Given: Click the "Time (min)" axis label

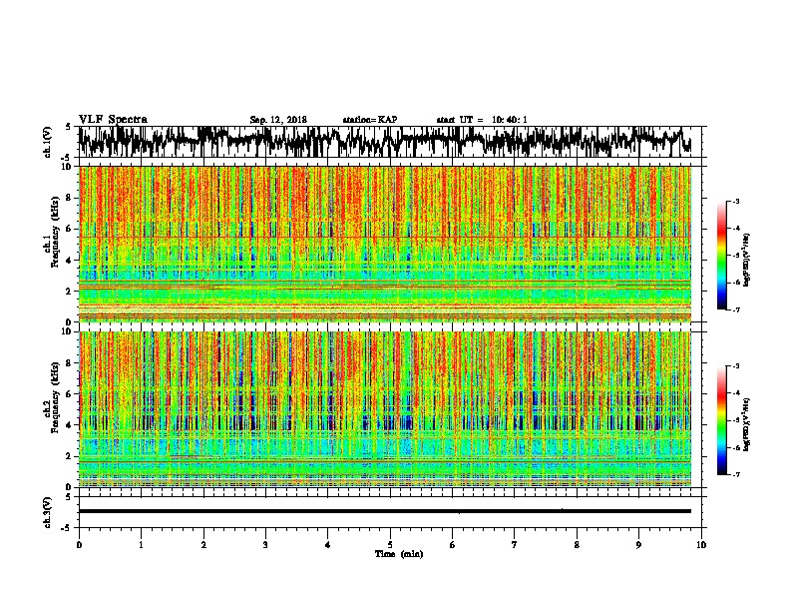Looking at the screenshot, I should pos(399,554).
